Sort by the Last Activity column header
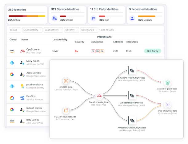This screenshot has height=144, width=188. [x=60, y=39]
